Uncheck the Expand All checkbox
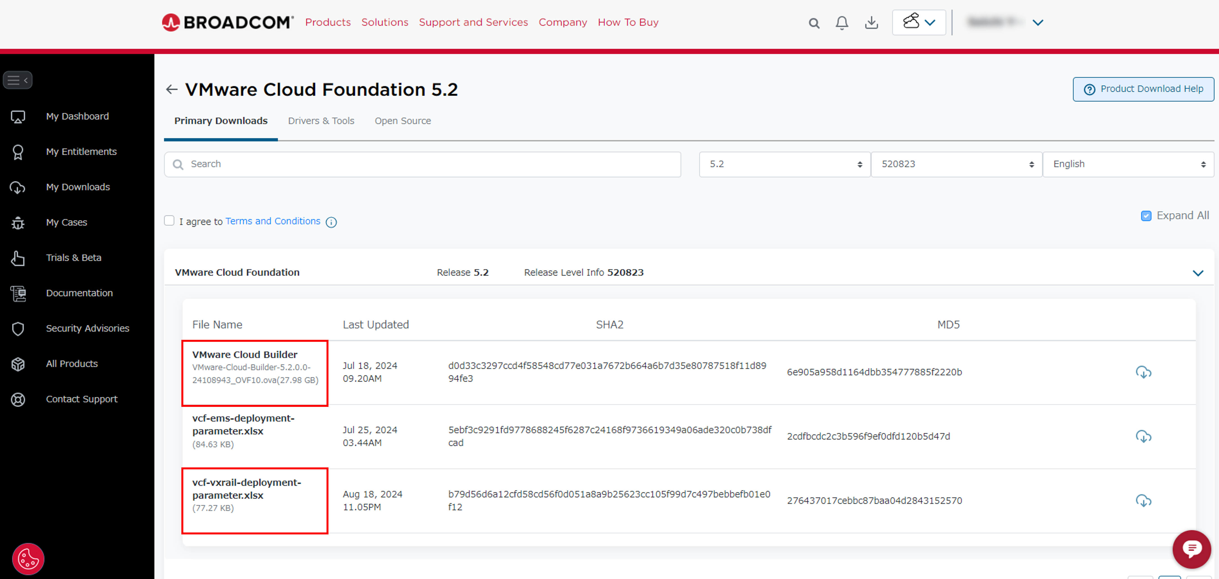This screenshot has height=579, width=1219. point(1146,216)
